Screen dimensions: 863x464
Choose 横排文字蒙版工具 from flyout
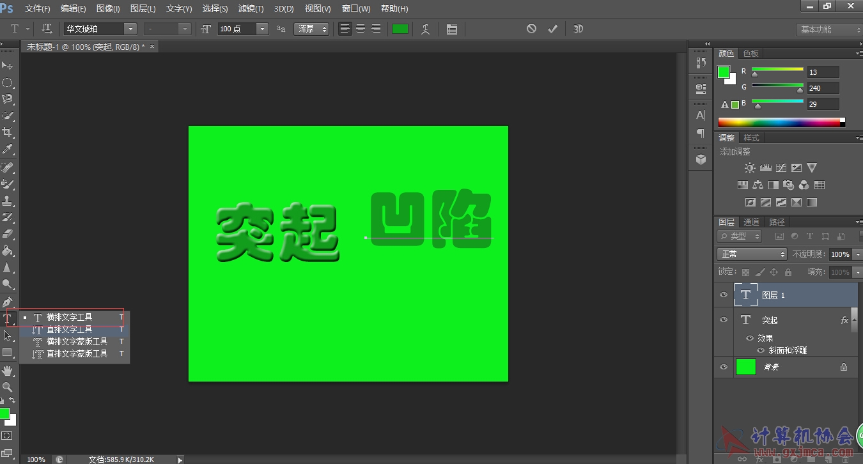click(x=74, y=341)
